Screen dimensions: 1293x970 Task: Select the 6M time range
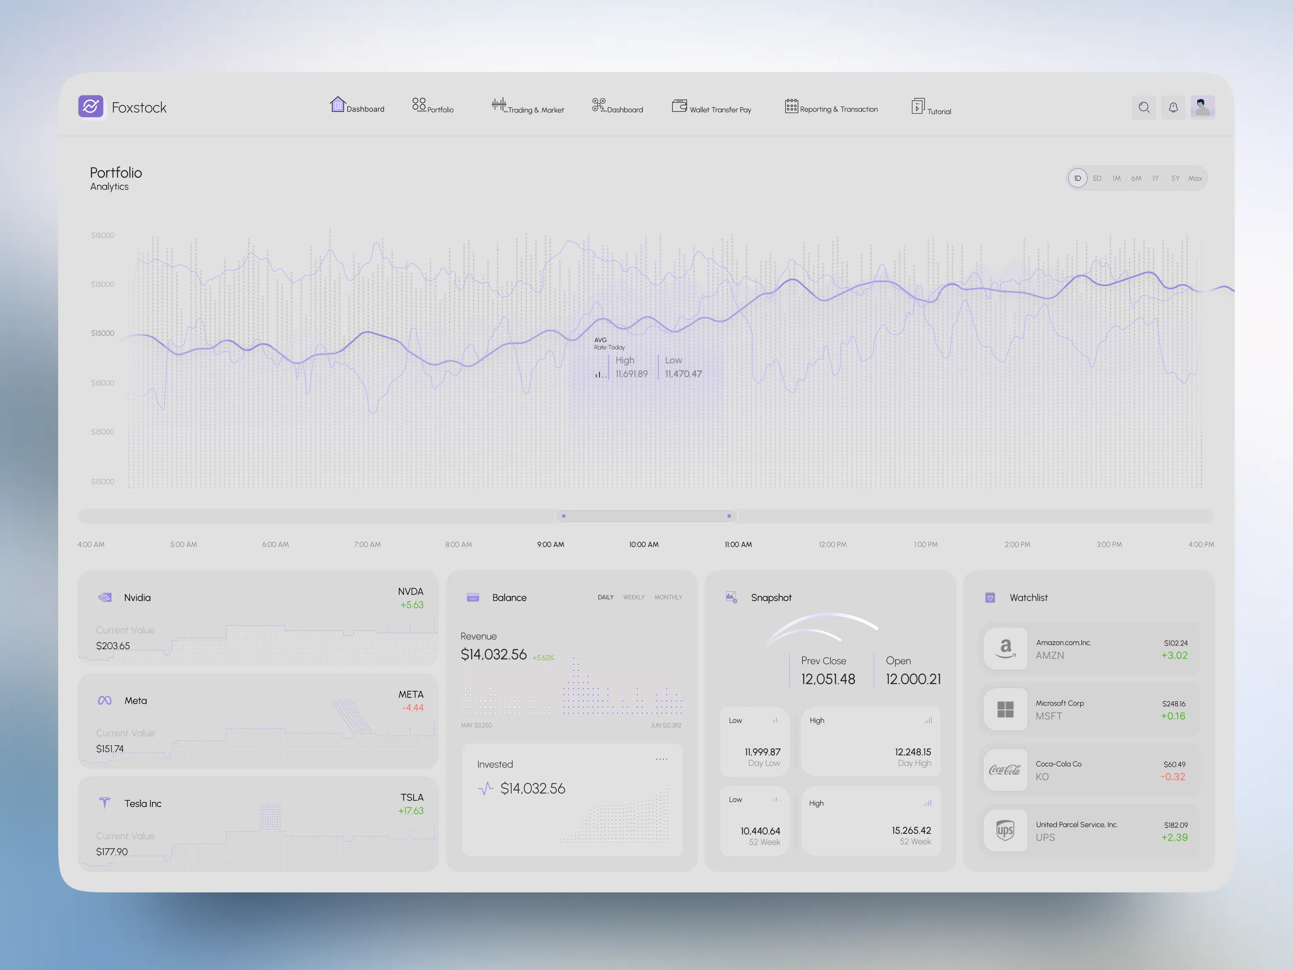click(1136, 178)
